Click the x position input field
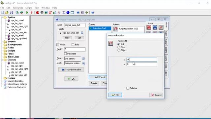The height and width of the screenshot is (119, 211). [142, 59]
